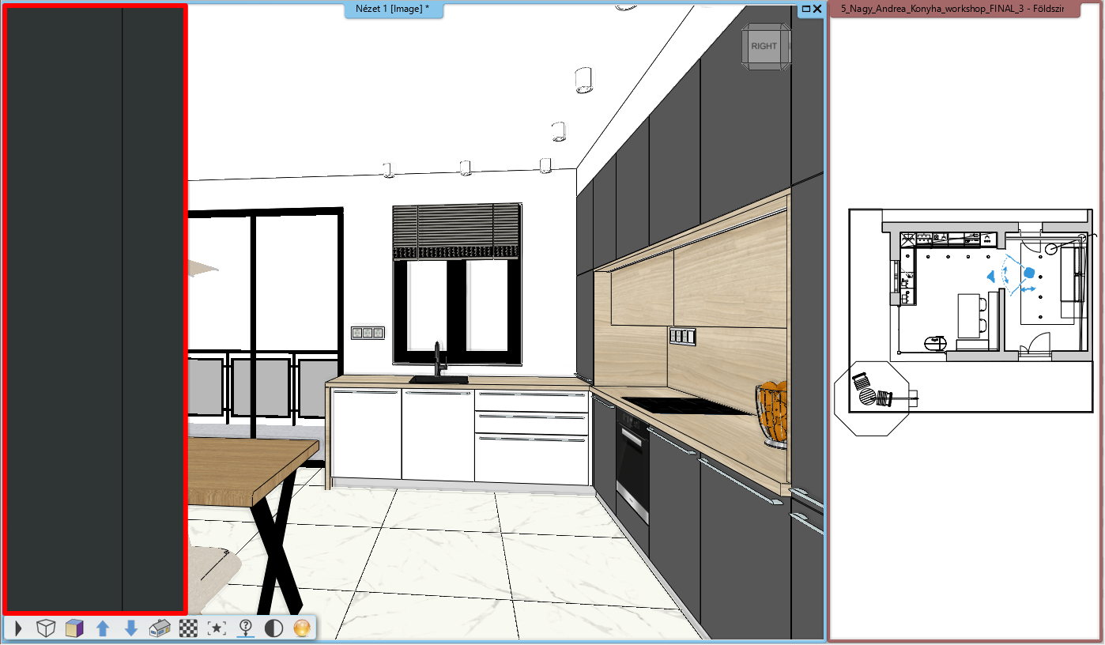Maximize the Nézet 1 view window
The image size is (1105, 645).
point(805,9)
